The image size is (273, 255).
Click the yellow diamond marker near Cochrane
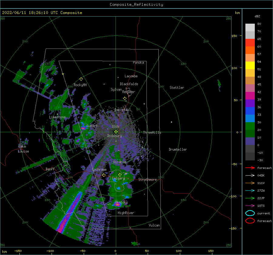(x=104, y=175)
